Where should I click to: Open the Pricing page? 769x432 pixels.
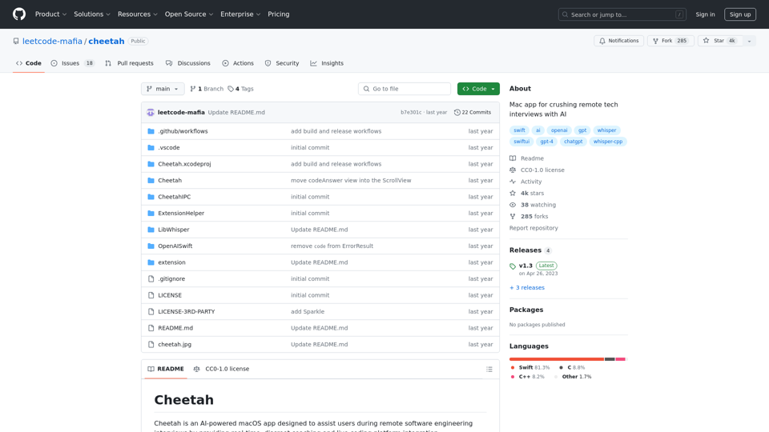[279, 14]
